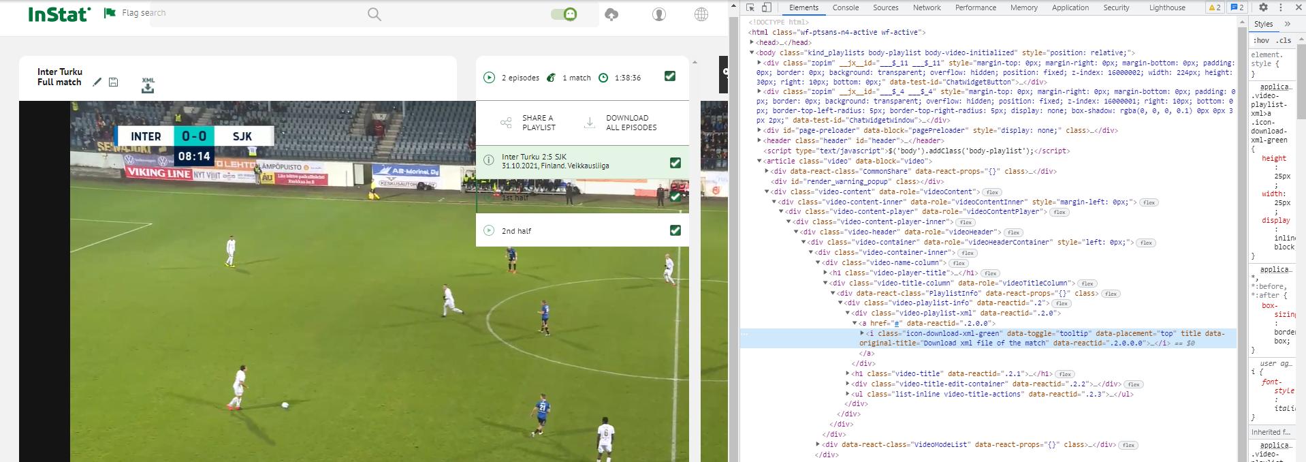Click the match icon next to 1 match
Image resolution: width=1306 pixels, height=462 pixels.
[552, 78]
